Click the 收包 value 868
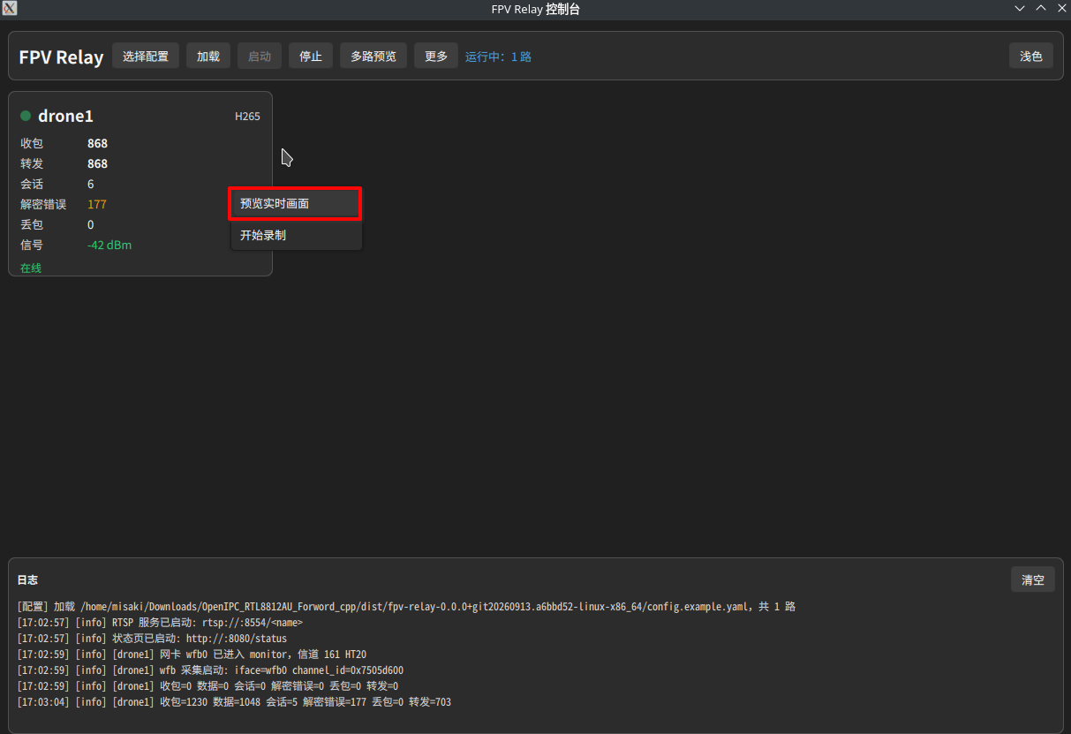 click(x=97, y=143)
